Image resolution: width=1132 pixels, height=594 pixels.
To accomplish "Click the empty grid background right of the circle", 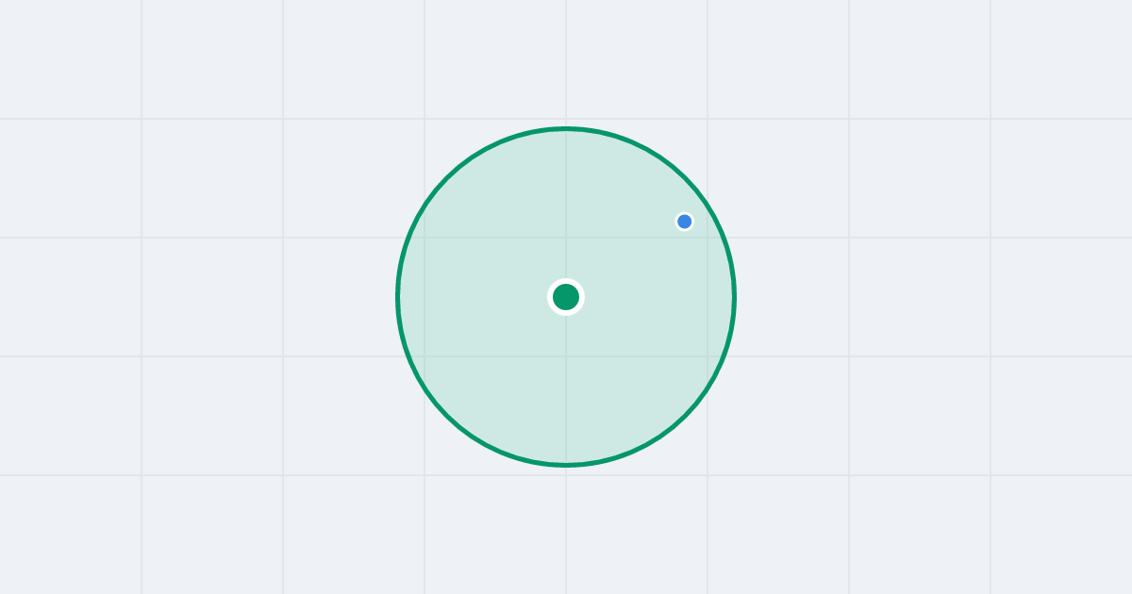I will [x=920, y=297].
